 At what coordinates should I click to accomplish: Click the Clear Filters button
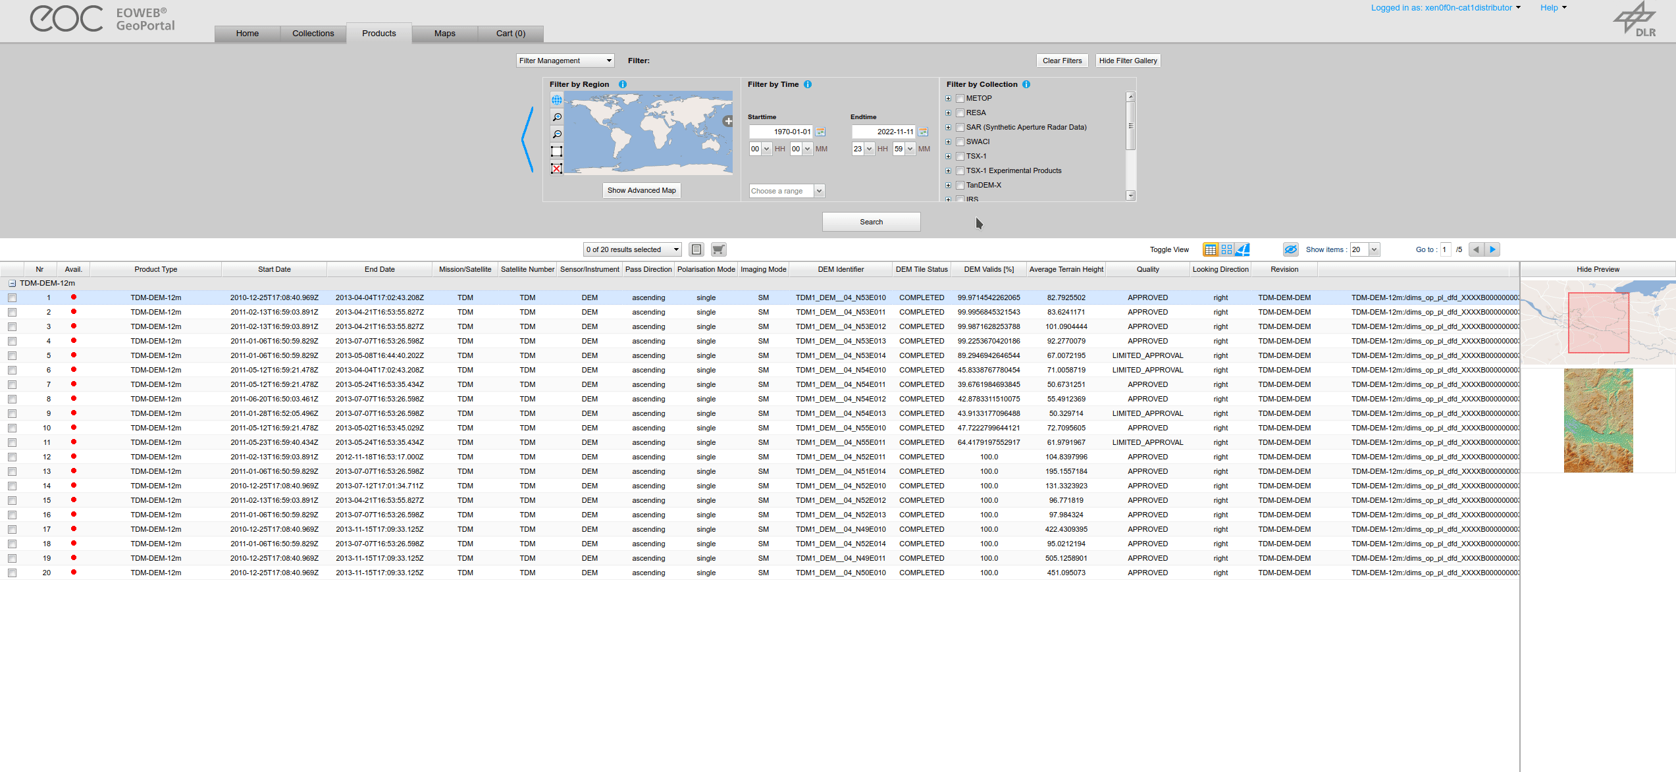[1062, 61]
